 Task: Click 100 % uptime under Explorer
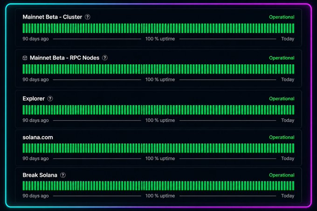pyautogui.click(x=160, y=120)
